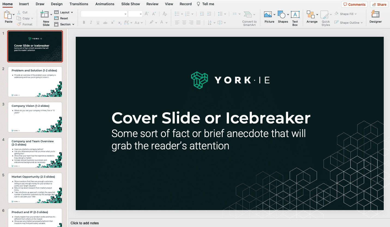Click the Shapes icon
390x227 pixels.
point(282,15)
